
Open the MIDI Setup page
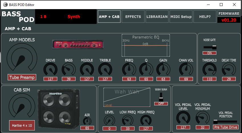point(181,17)
